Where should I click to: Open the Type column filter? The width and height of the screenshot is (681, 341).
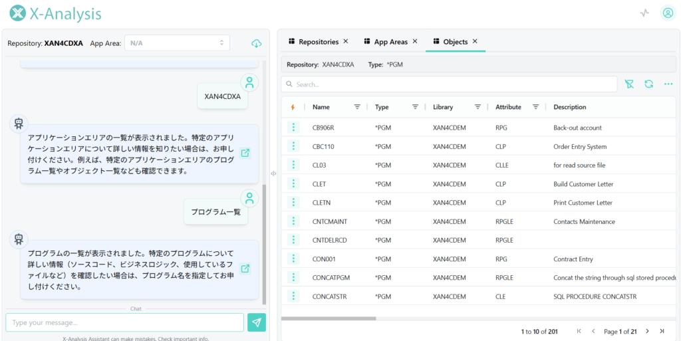pyautogui.click(x=415, y=107)
